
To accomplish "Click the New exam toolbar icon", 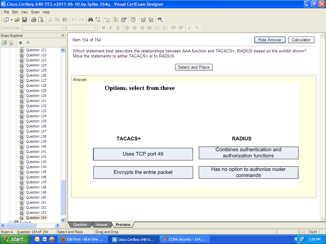I will pyautogui.click(x=6, y=20).
